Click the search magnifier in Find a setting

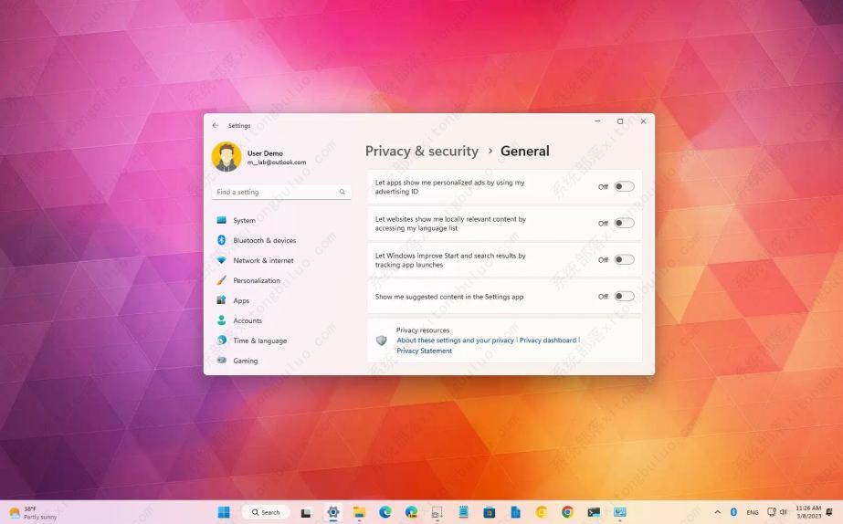click(342, 192)
